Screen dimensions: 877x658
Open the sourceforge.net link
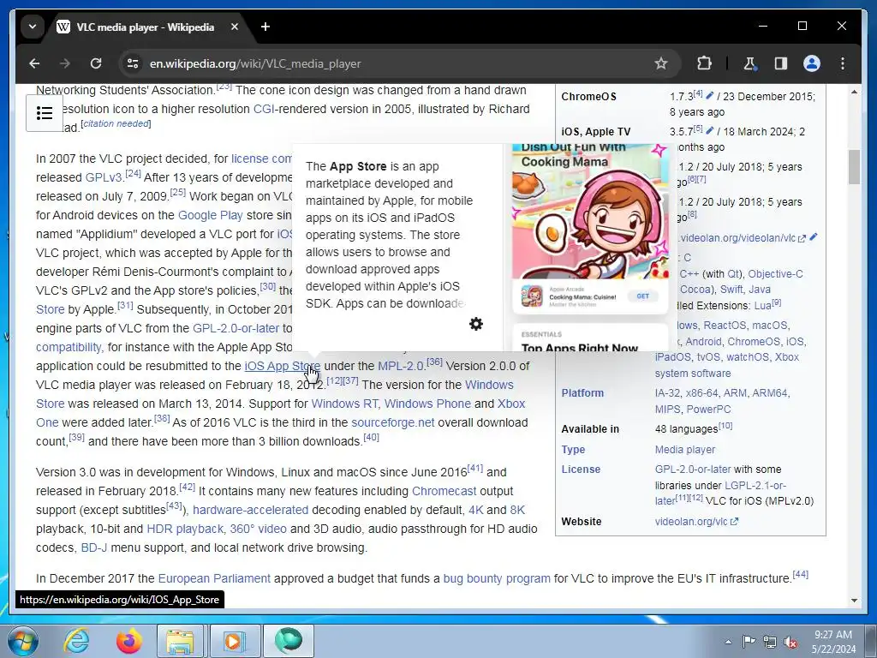coord(392,422)
